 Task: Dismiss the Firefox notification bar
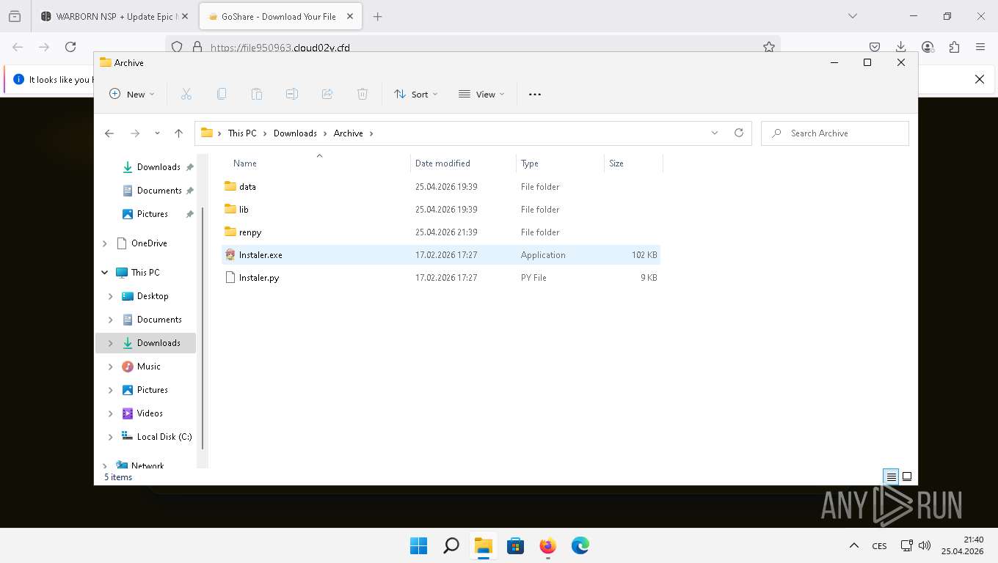pos(980,79)
